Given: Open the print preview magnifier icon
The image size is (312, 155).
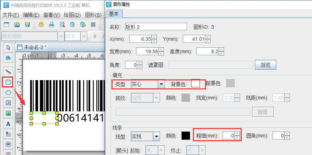Looking at the screenshot, I should tap(62, 25).
